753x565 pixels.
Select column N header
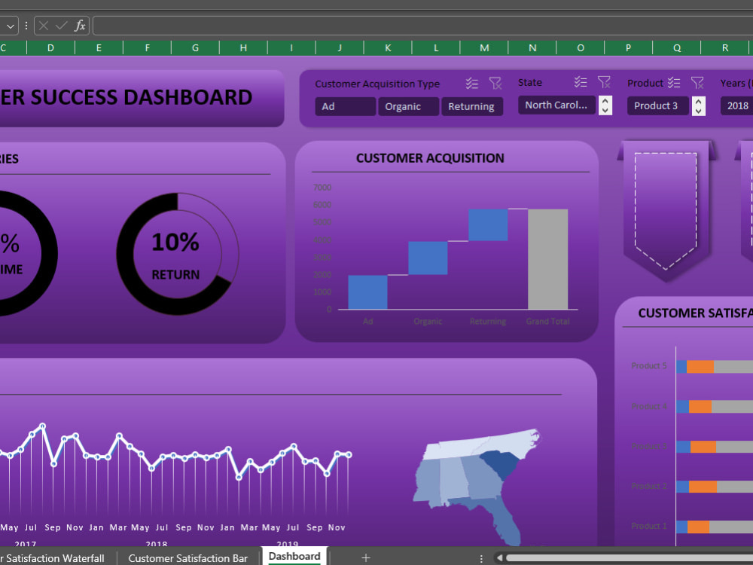532,47
